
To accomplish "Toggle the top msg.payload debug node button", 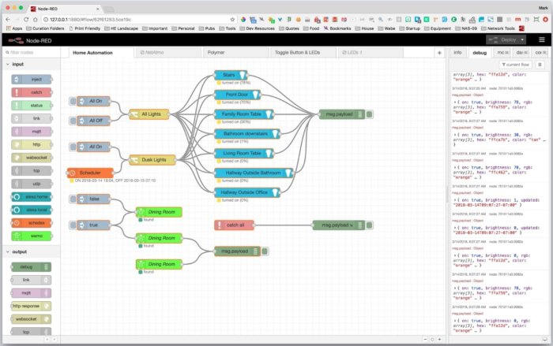I will coord(369,114).
